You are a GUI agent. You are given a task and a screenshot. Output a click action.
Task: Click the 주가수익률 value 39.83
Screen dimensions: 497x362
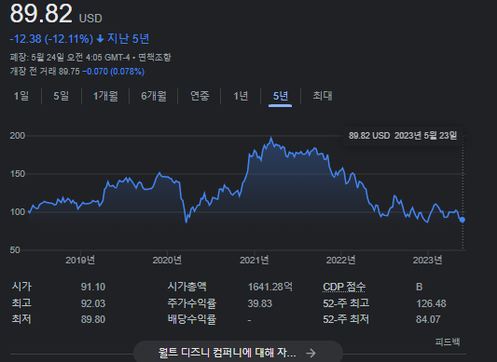click(259, 303)
